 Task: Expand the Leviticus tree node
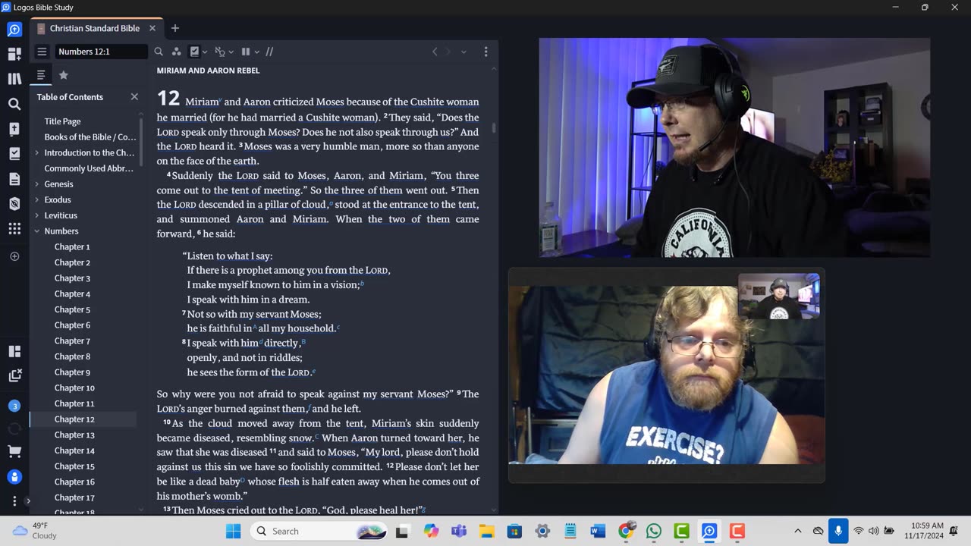(36, 215)
